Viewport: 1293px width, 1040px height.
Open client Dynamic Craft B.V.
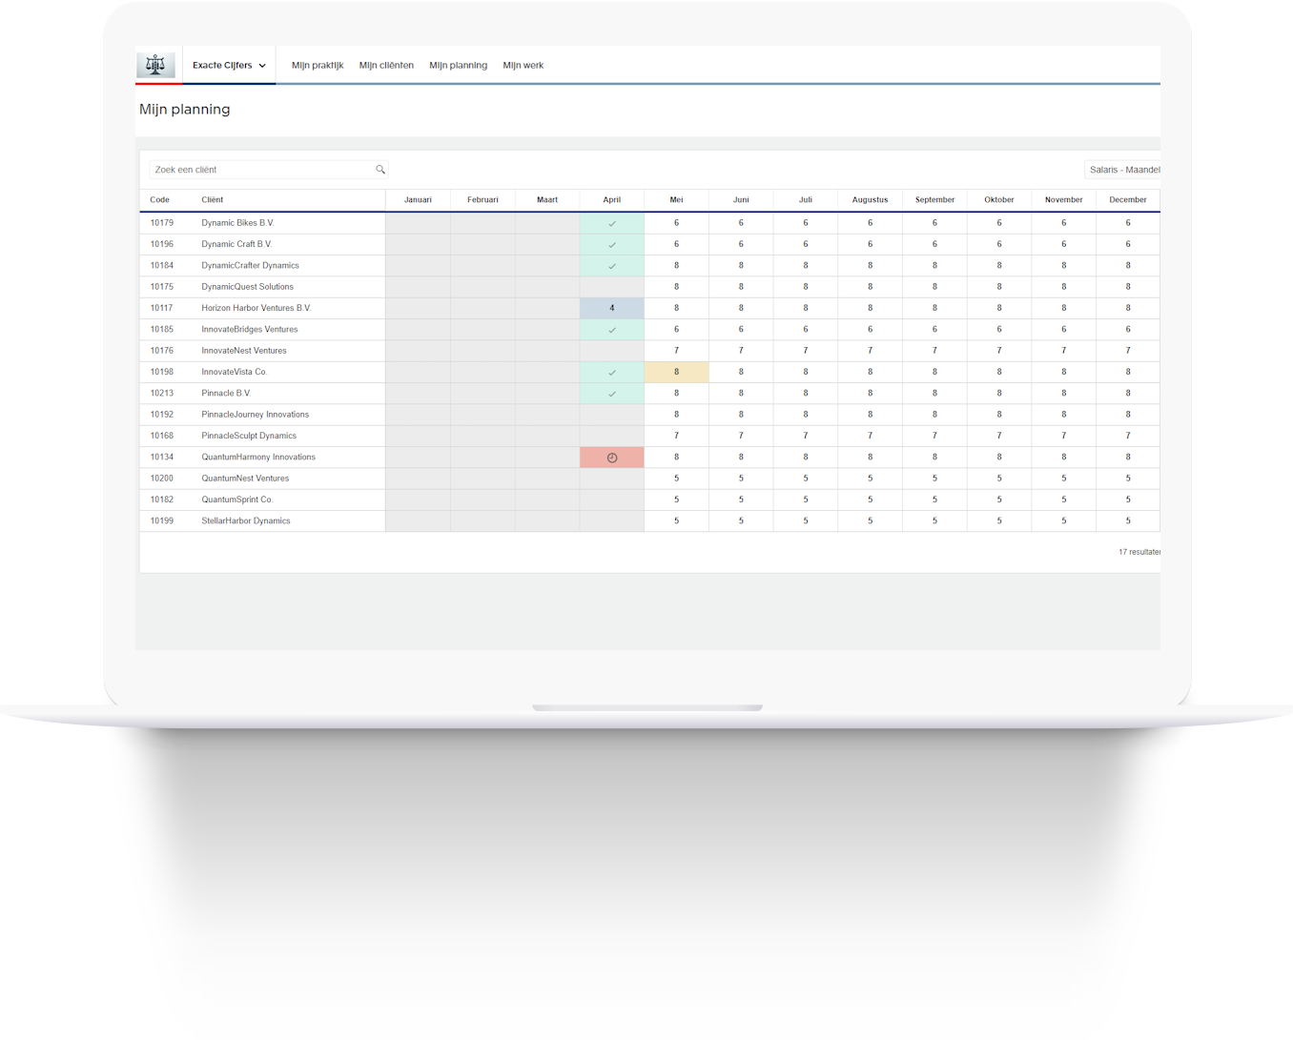(x=236, y=244)
